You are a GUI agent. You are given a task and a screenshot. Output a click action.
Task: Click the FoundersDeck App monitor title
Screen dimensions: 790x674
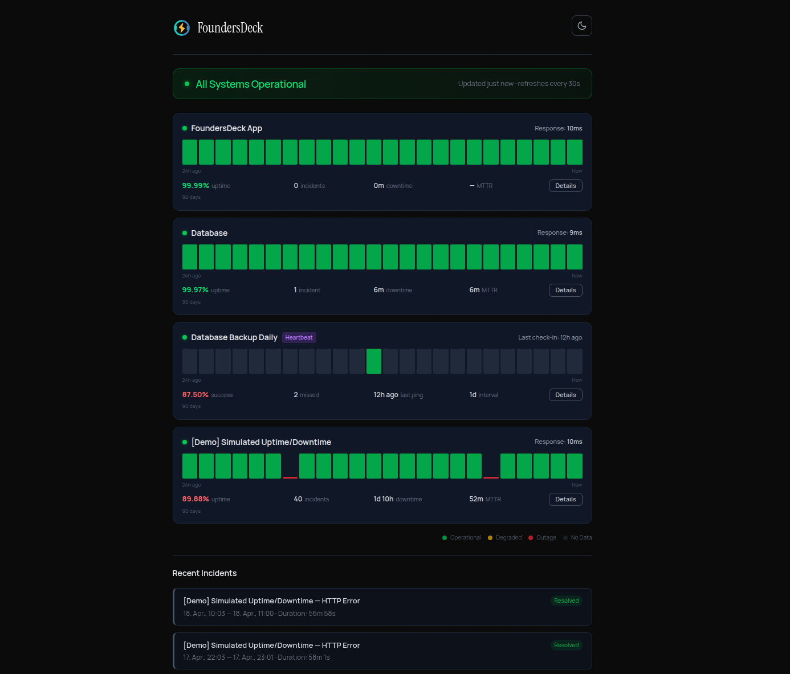(x=226, y=128)
